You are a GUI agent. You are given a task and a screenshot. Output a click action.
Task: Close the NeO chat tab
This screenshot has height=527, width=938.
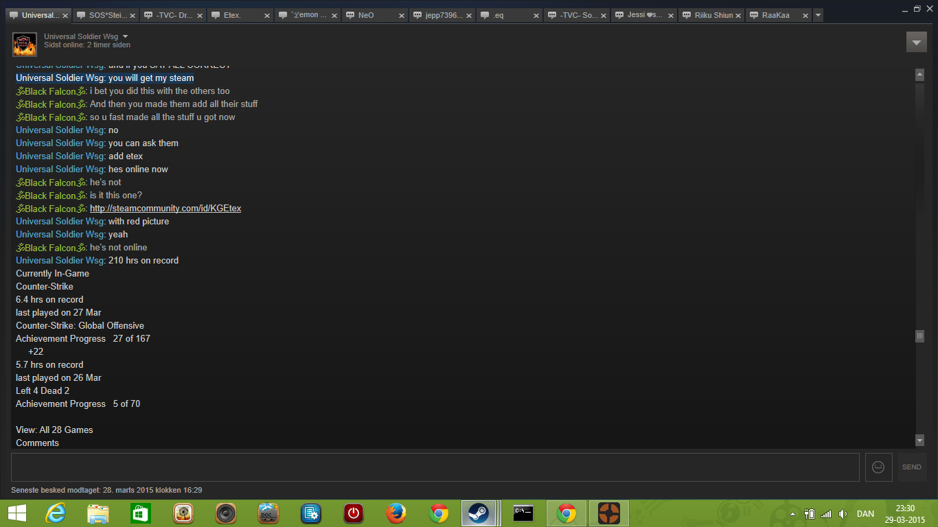402,15
